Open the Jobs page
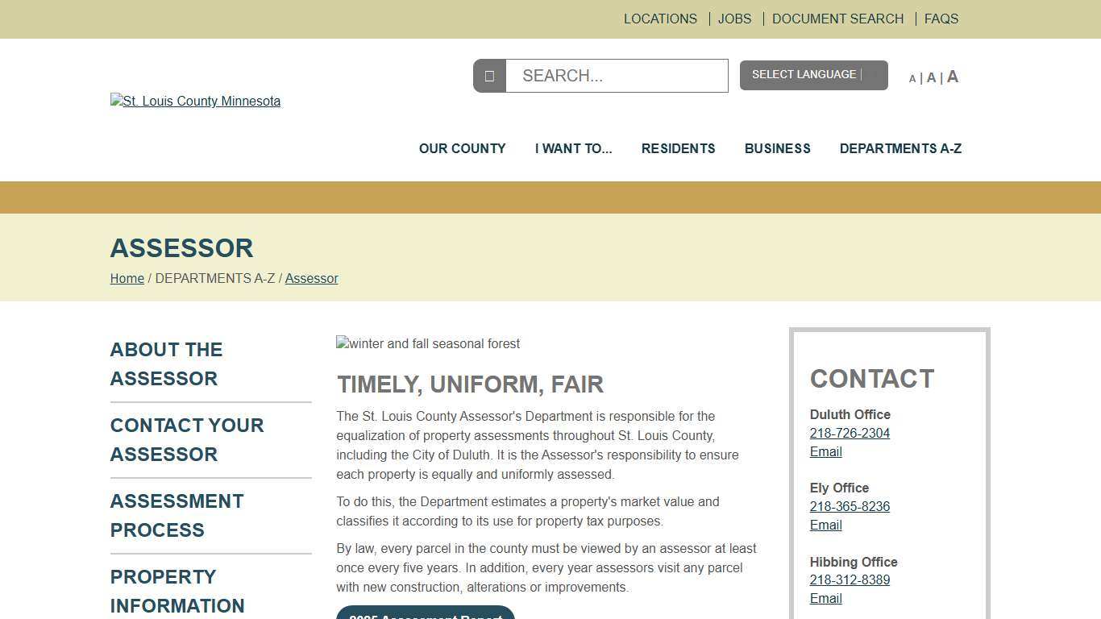This screenshot has height=619, width=1101. [734, 19]
